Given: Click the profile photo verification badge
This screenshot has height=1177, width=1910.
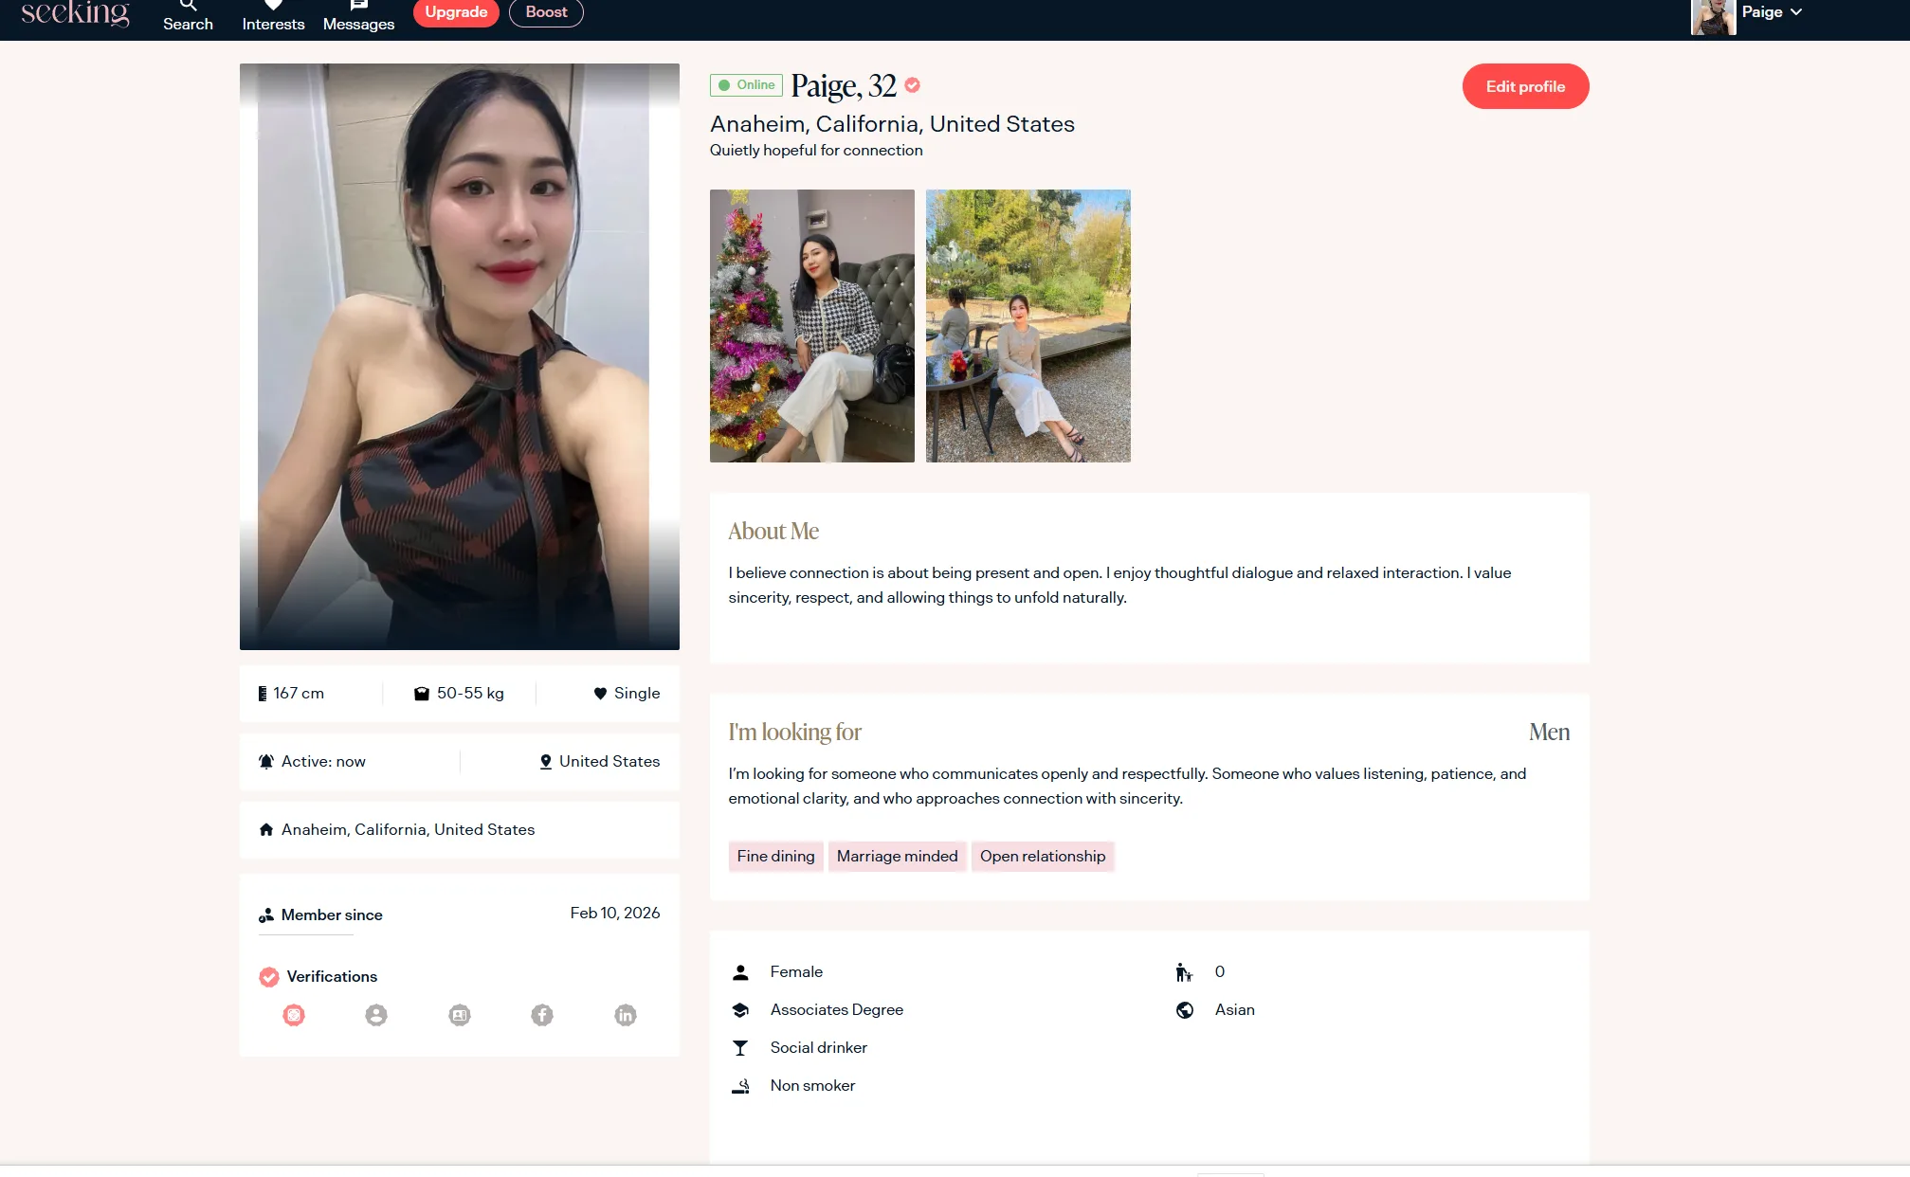Looking at the screenshot, I should pos(376,1015).
